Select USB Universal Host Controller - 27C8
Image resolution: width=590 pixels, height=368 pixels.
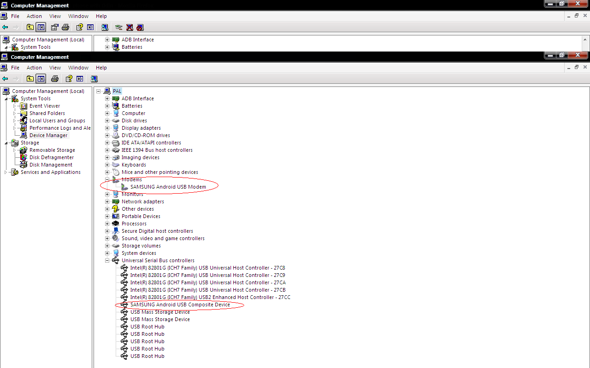[207, 268]
